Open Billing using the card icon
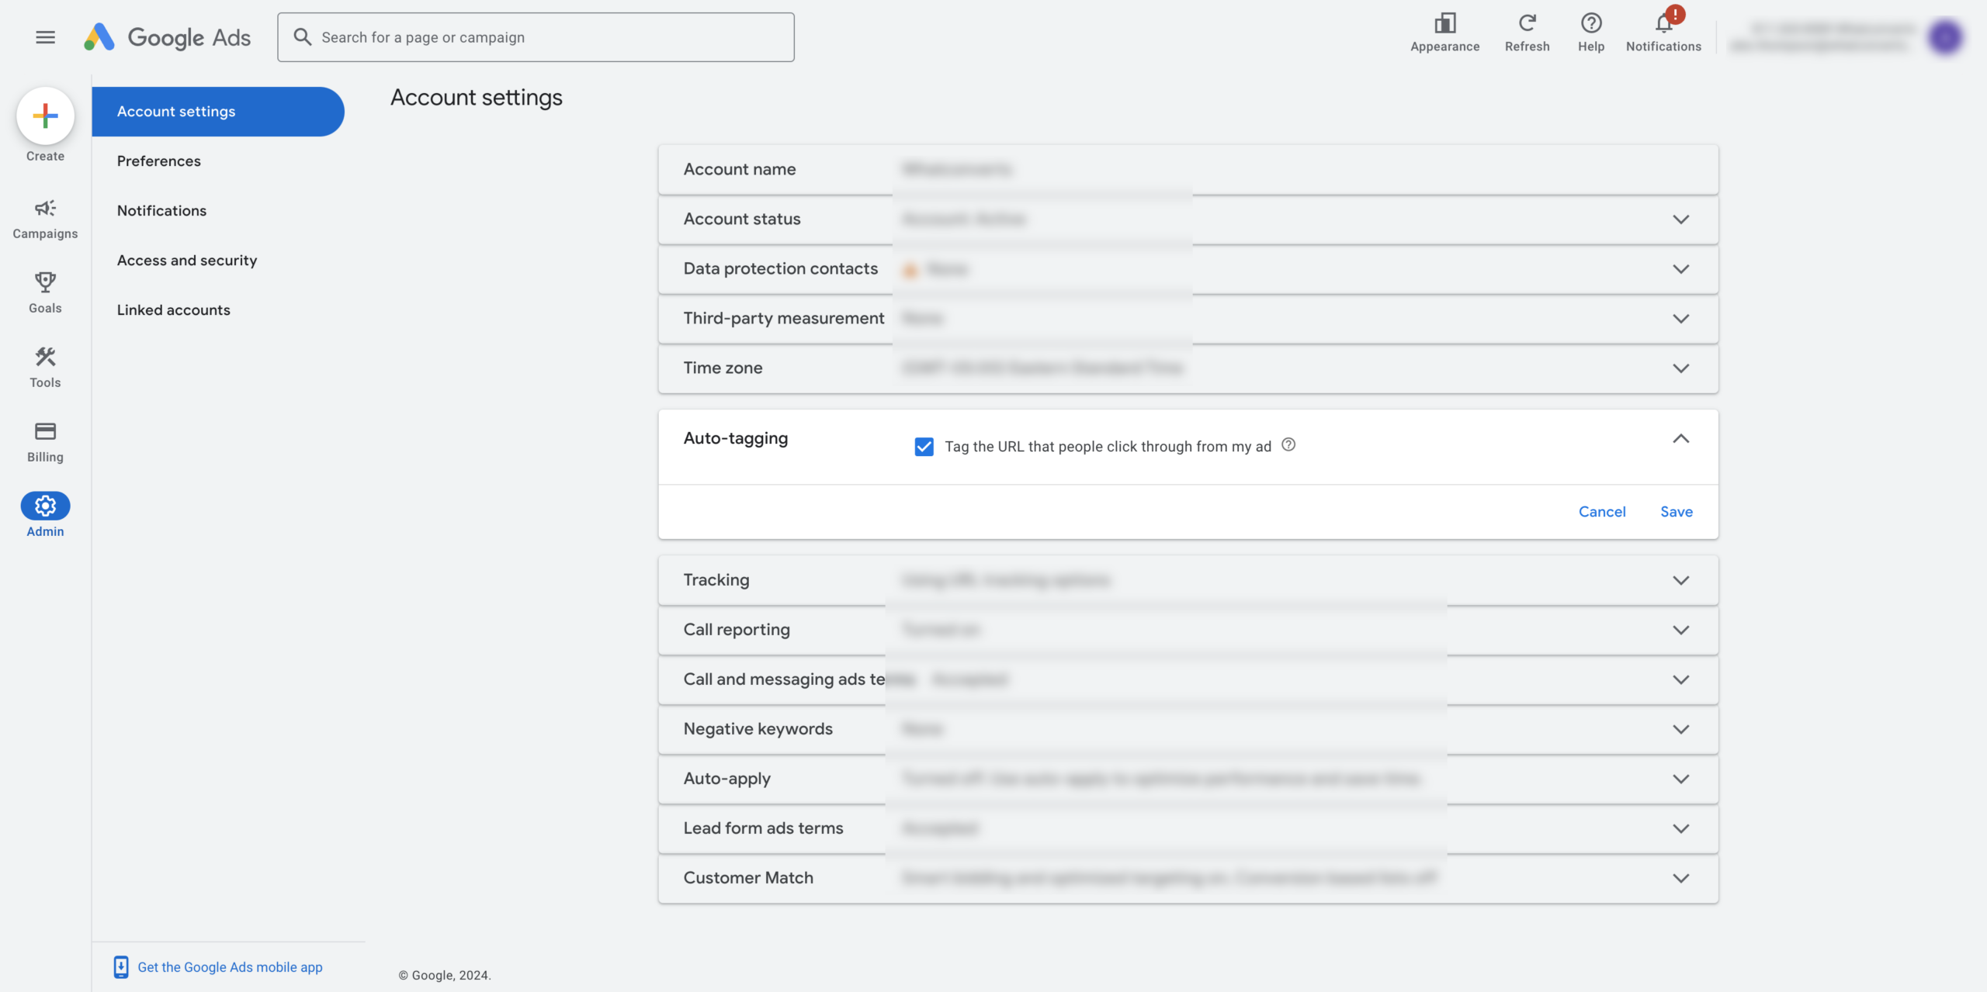 [x=45, y=432]
